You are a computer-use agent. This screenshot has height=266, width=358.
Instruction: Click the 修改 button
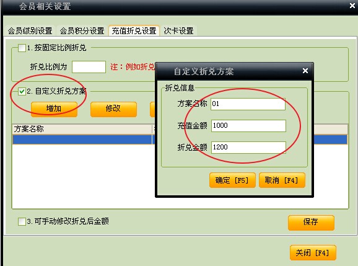tap(113, 109)
